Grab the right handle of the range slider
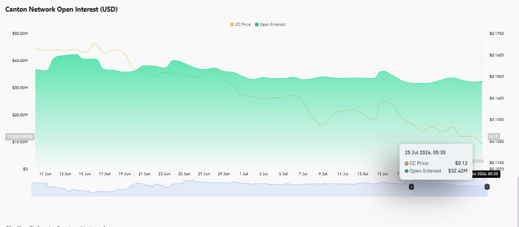519x227 pixels. tap(487, 187)
